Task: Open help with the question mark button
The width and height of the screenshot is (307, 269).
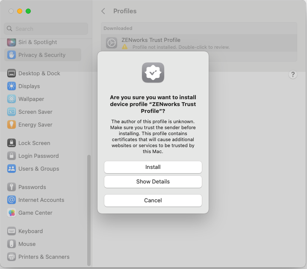Action: pos(293,74)
